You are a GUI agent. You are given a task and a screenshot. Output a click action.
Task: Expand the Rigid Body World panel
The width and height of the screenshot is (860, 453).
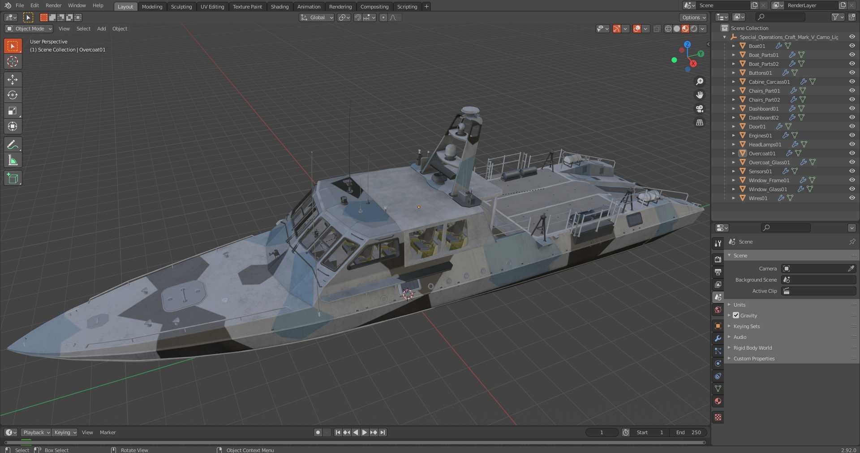pyautogui.click(x=752, y=348)
